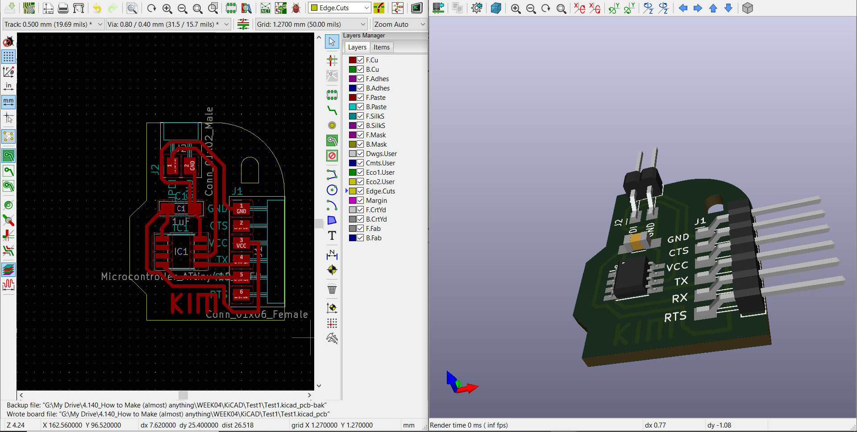Screen dimensions: 857x432
Task: Toggle auto track width icon
Action: pyautogui.click(x=243, y=24)
